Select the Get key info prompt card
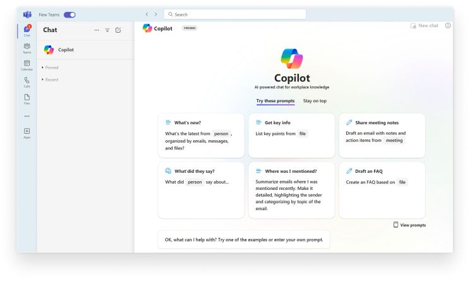 pyautogui.click(x=291, y=136)
